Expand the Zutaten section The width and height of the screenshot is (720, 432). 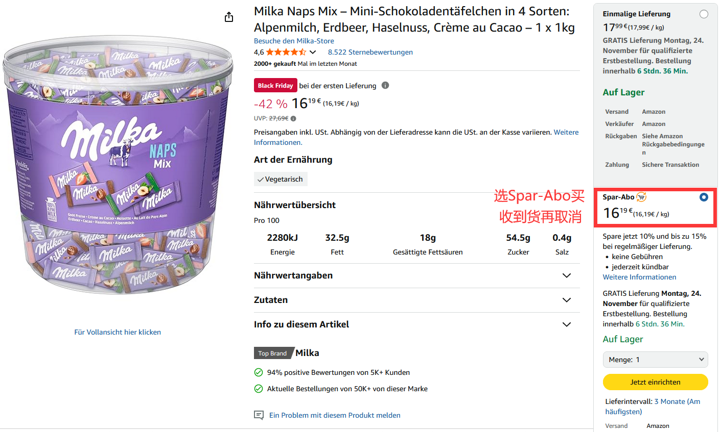pyautogui.click(x=566, y=300)
